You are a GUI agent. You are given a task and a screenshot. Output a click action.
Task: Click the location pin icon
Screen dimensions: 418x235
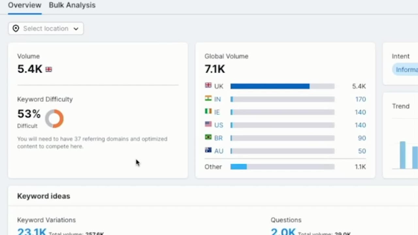pyautogui.click(x=16, y=28)
